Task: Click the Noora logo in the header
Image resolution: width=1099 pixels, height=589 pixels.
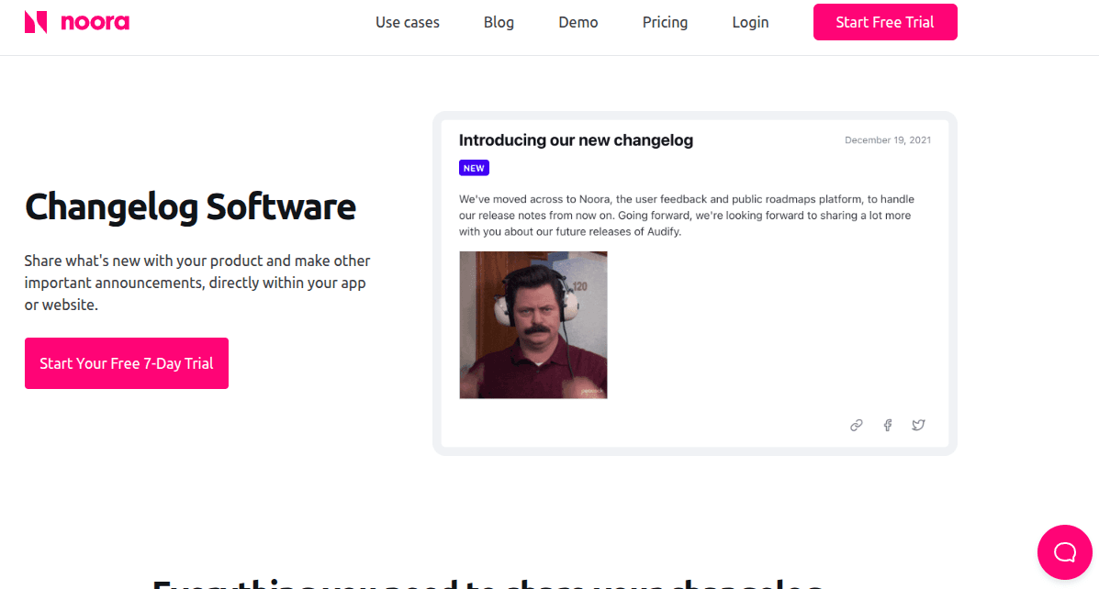Action: (77, 22)
